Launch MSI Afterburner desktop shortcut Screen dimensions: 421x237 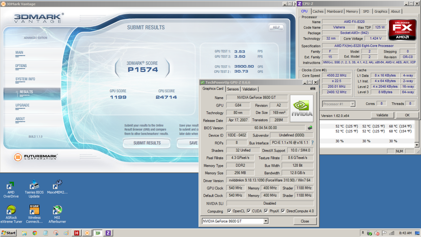click(57, 214)
